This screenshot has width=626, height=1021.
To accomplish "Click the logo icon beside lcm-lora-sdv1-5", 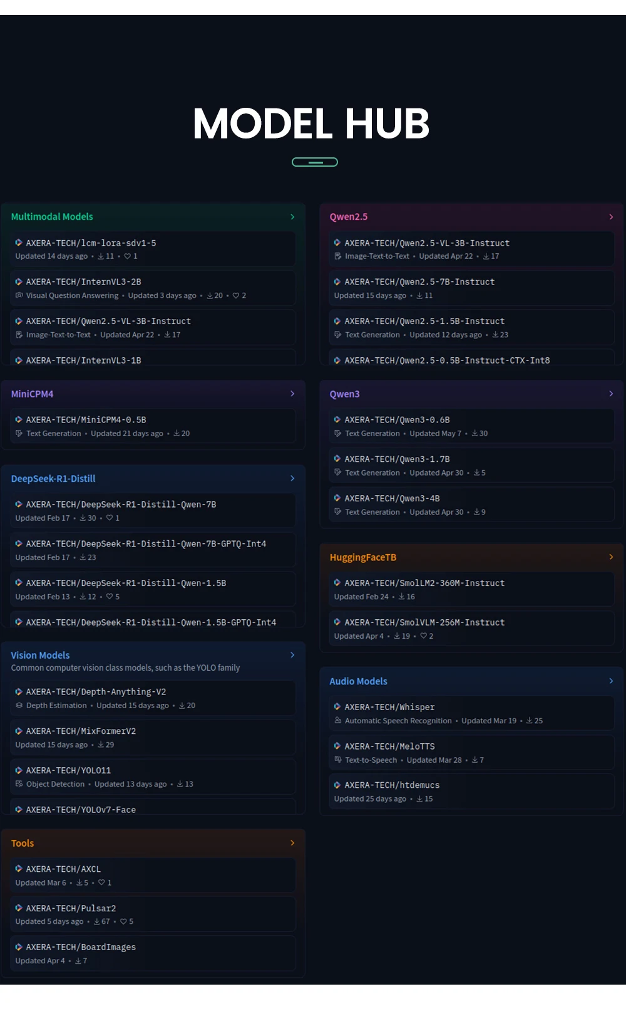I will pos(19,243).
